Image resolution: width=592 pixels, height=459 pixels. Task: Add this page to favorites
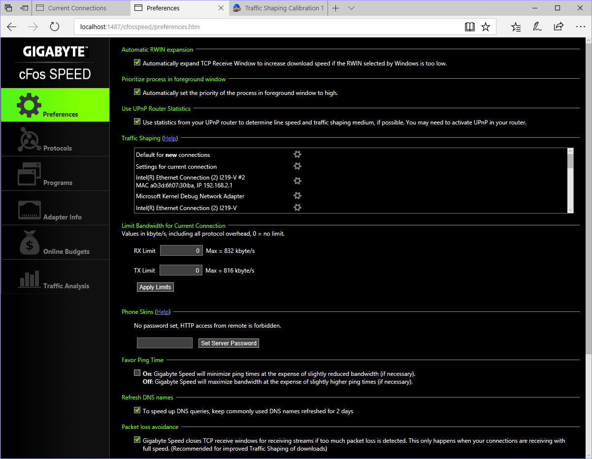pos(486,27)
